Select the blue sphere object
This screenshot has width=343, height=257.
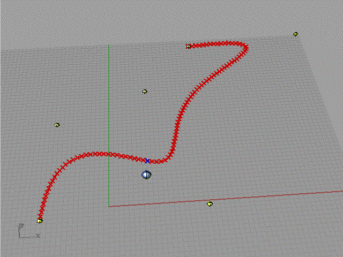point(146,175)
